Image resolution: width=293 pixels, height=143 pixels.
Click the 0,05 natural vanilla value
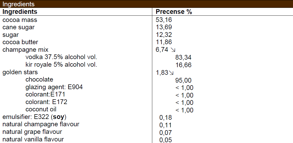[x=165, y=140]
